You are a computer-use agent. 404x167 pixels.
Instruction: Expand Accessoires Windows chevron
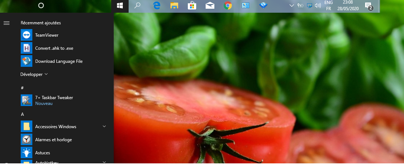(104, 126)
